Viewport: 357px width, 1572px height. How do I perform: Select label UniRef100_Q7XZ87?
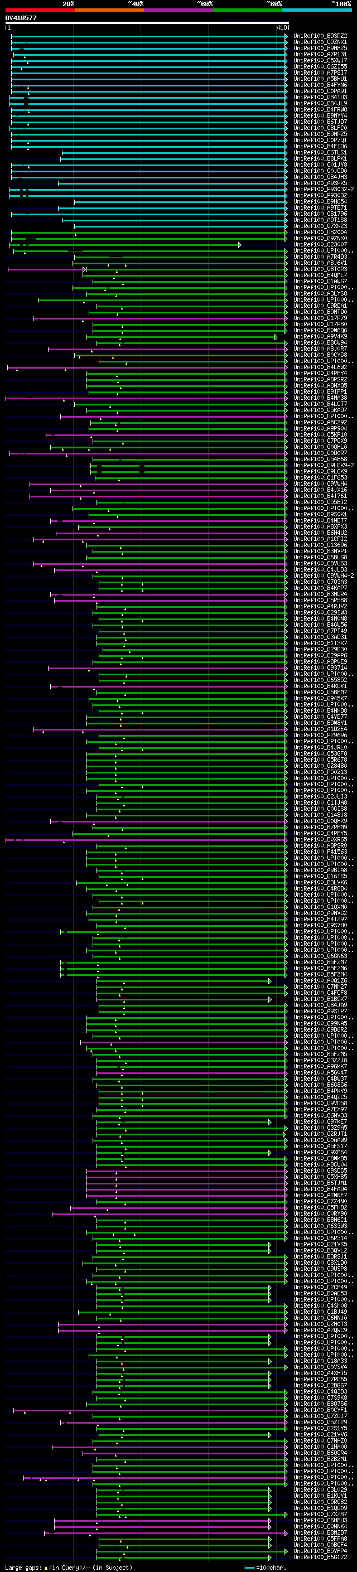point(320,1514)
